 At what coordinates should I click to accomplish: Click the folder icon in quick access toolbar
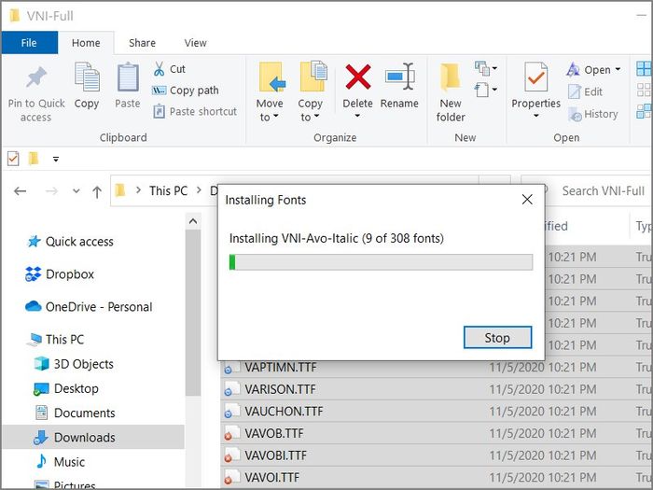coord(34,159)
